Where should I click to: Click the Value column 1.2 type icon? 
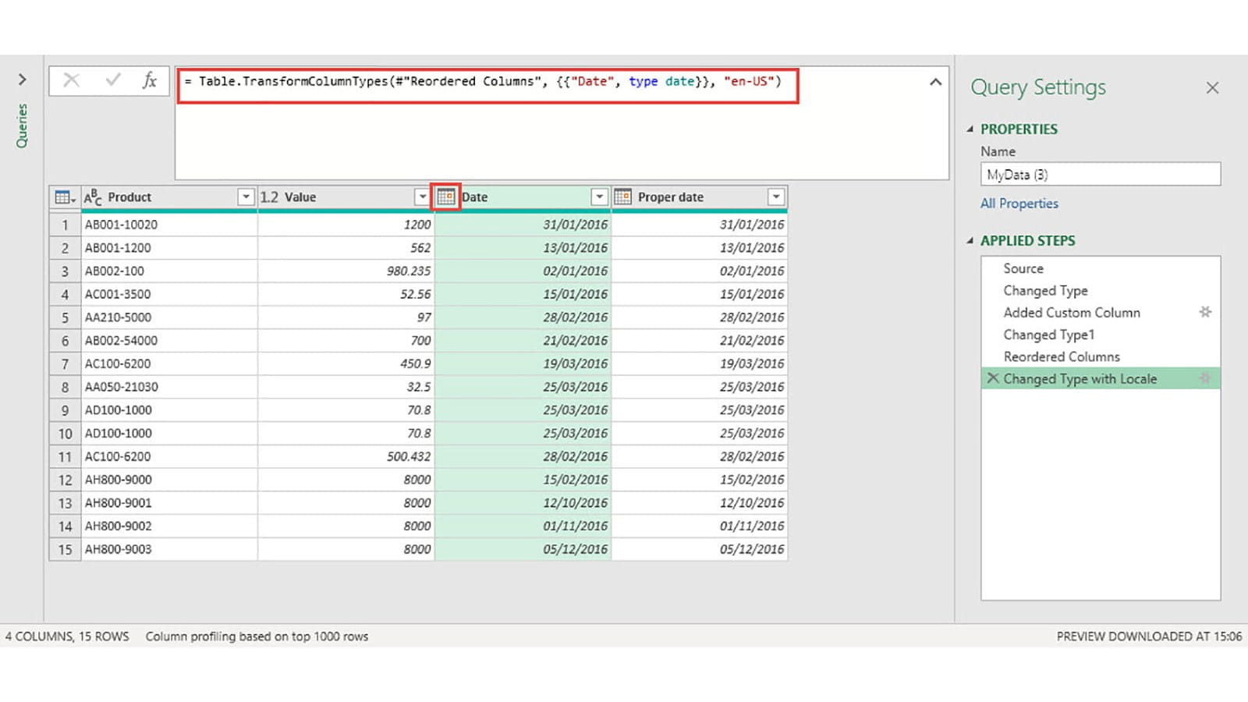269,197
